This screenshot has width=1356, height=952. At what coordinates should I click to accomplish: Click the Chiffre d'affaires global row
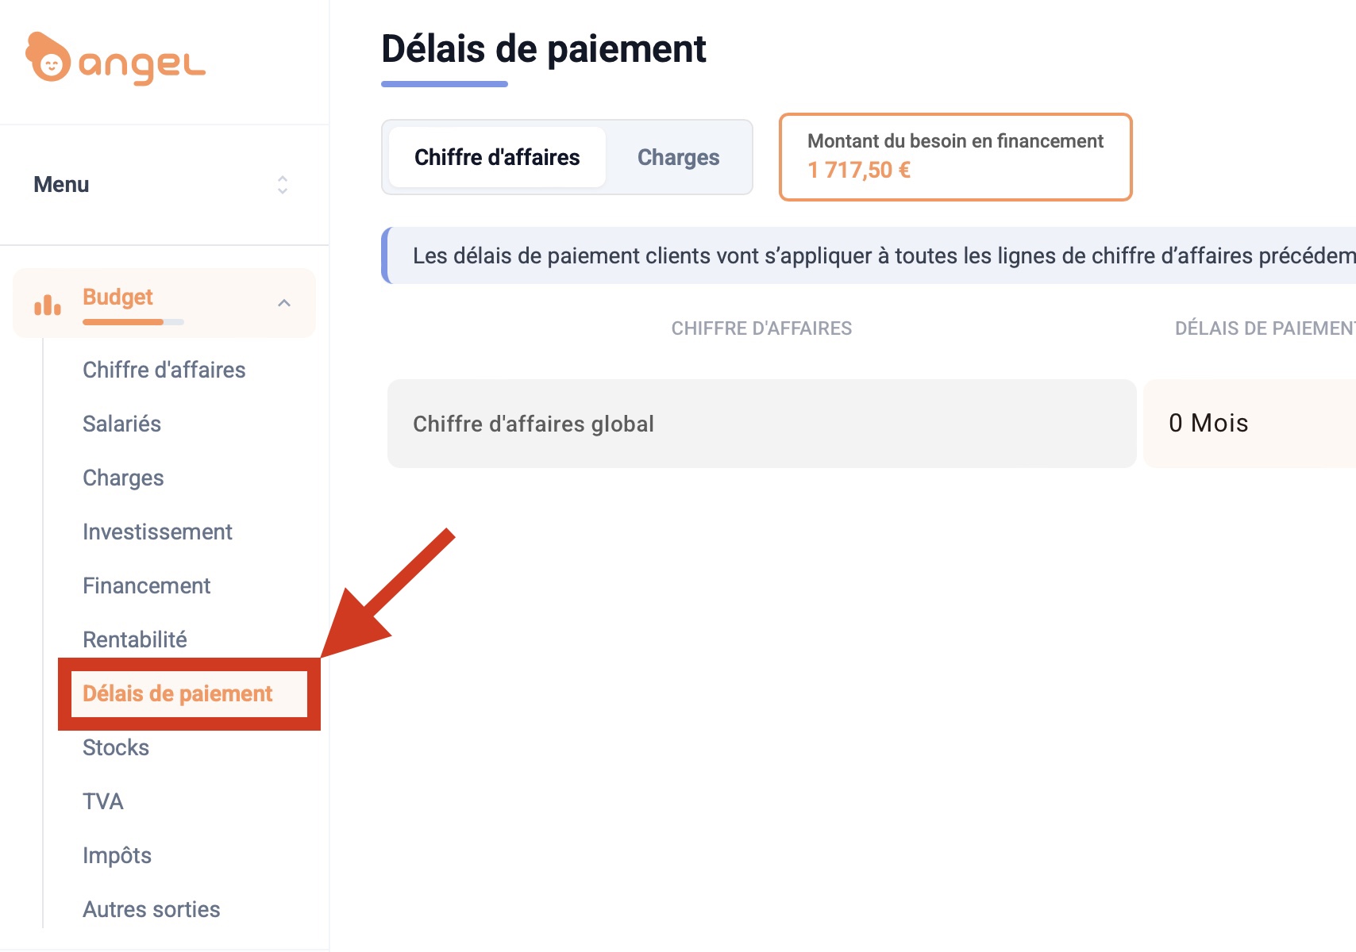[762, 424]
